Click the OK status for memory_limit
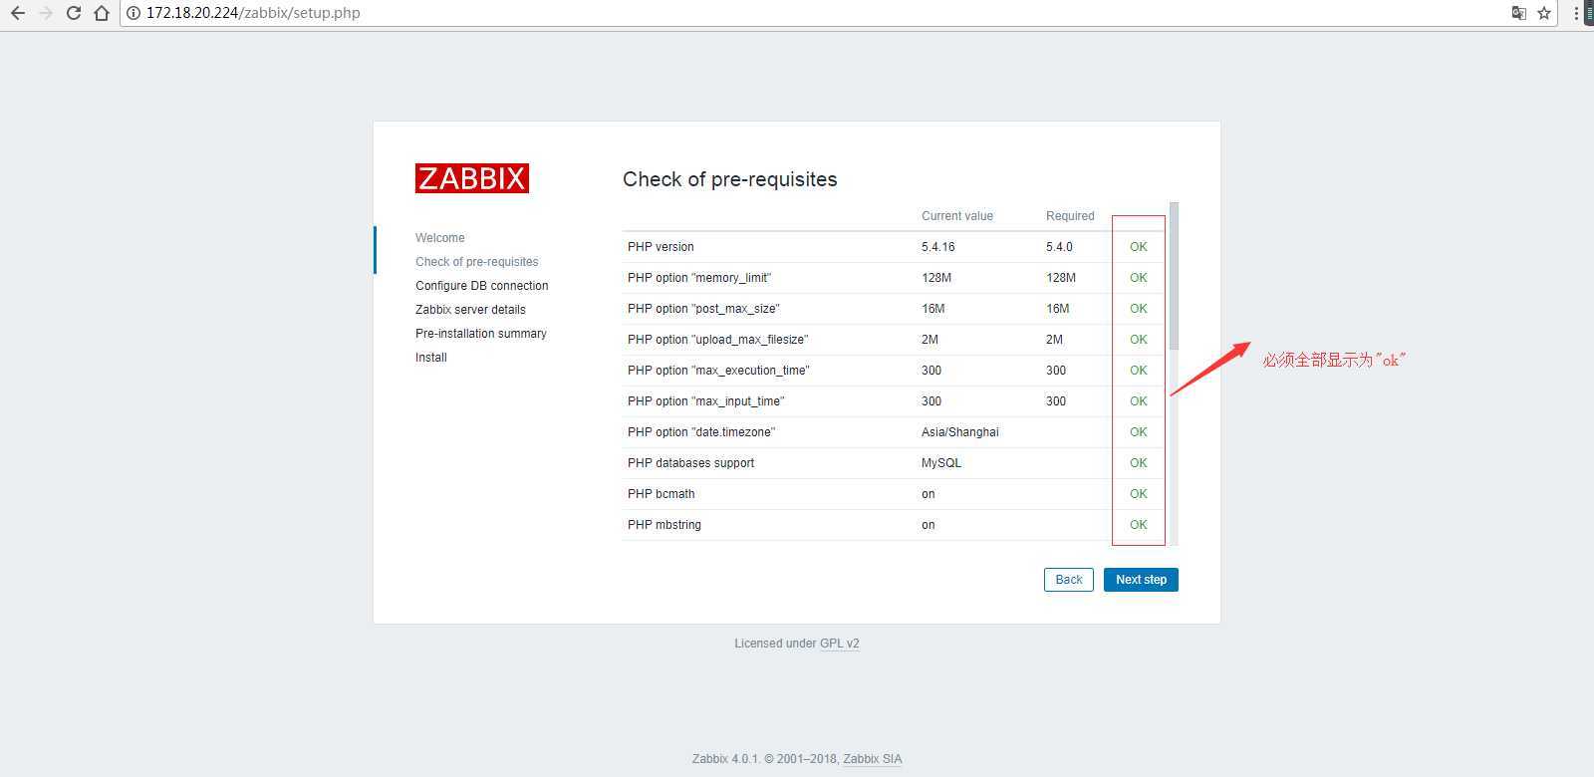Image resolution: width=1594 pixels, height=777 pixels. [x=1139, y=278]
